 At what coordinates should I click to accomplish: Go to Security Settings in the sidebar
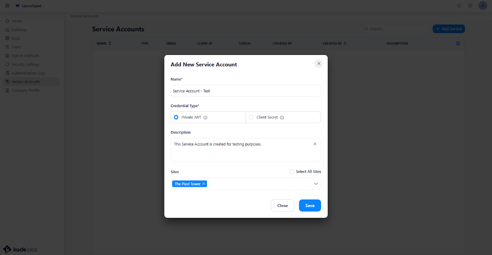pyautogui.click(x=26, y=64)
